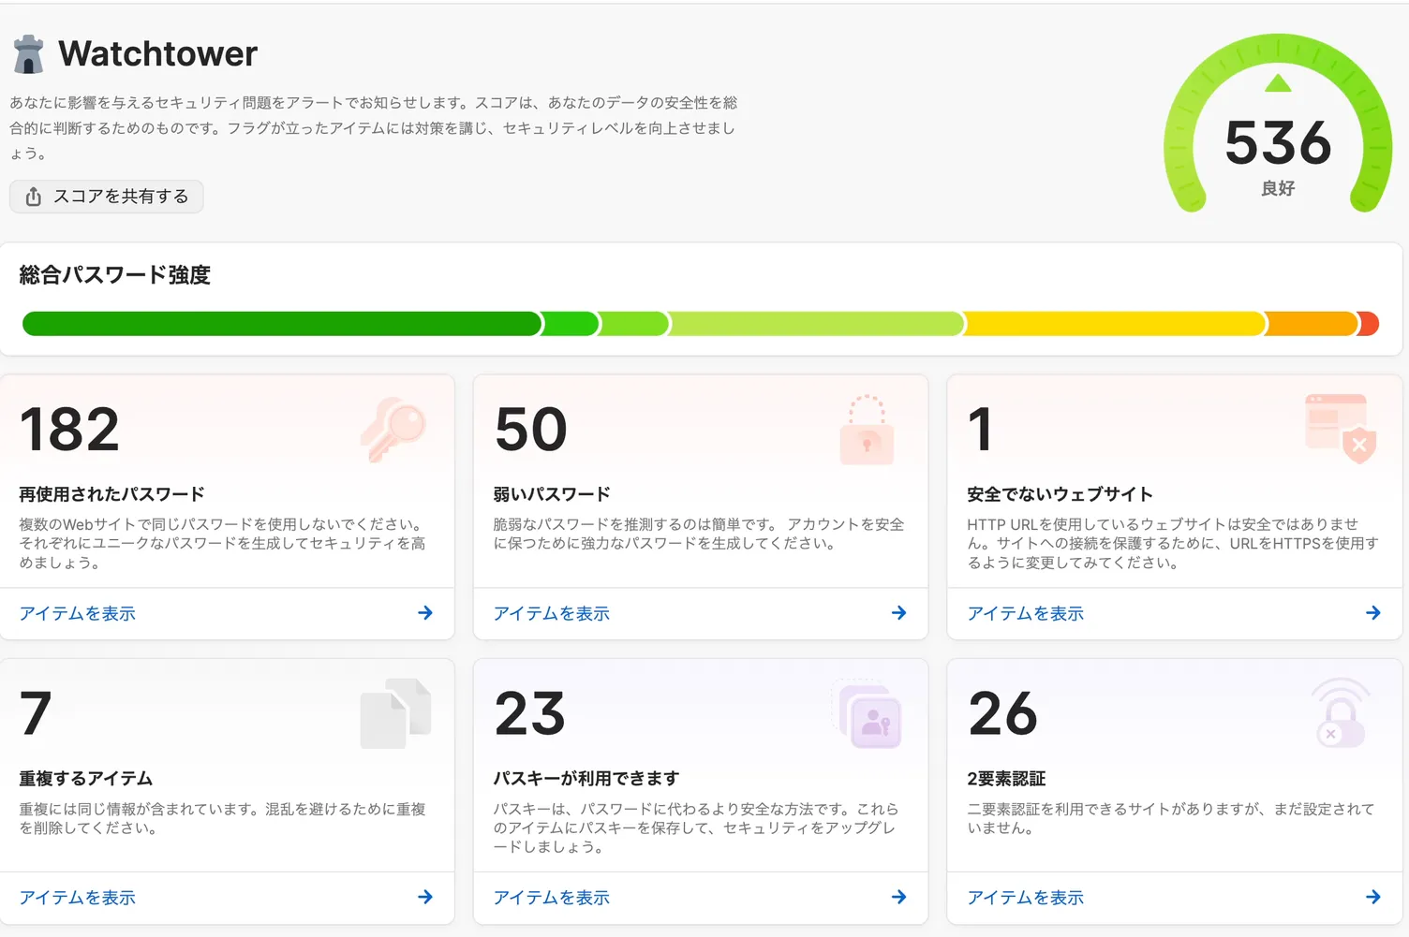Click the 良好 label under the score
Image resolution: width=1409 pixels, height=937 pixels.
1278,188
